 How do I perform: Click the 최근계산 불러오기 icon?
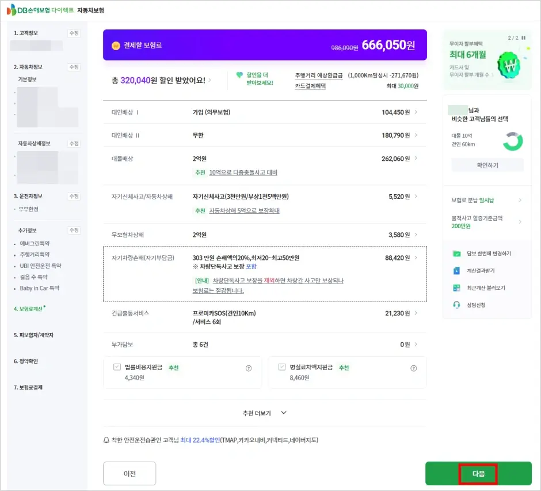pos(456,288)
